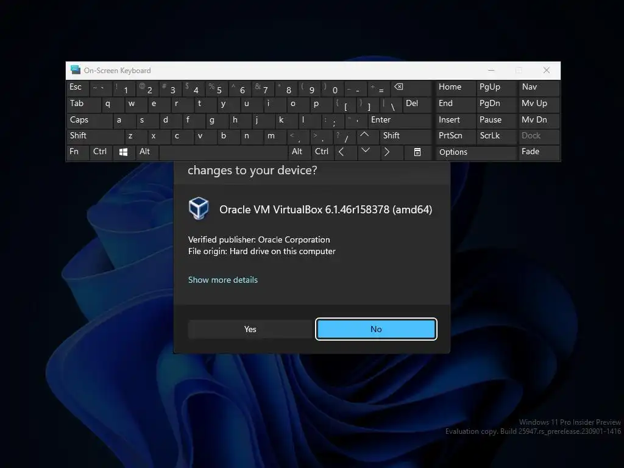Click the VirtualBox cube icon in dialog

[x=198, y=208]
